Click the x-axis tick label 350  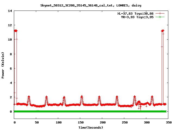(169, 122)
